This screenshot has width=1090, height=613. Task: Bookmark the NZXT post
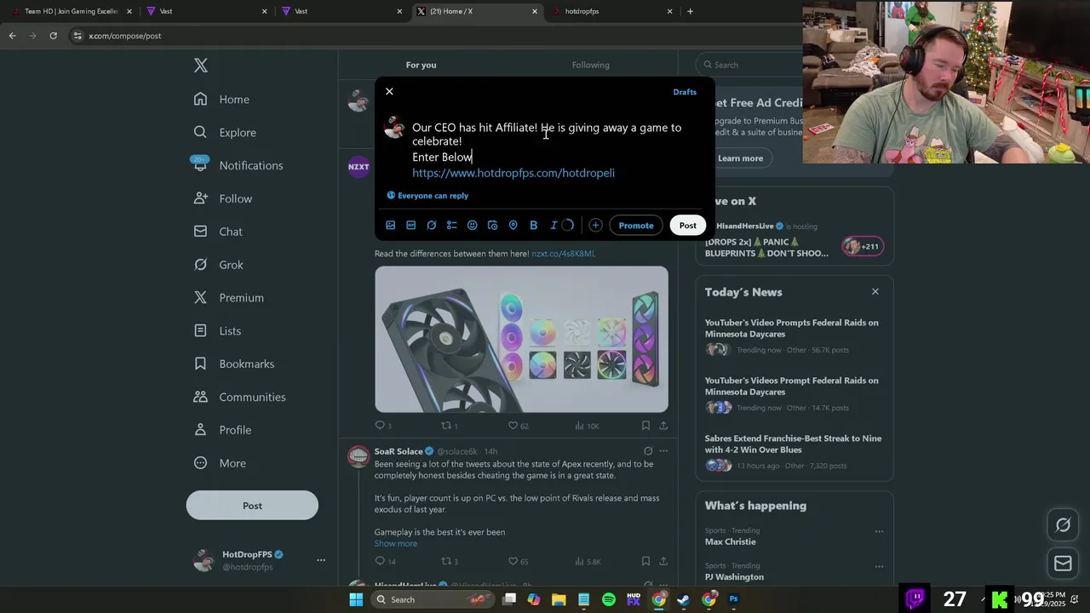click(x=645, y=426)
